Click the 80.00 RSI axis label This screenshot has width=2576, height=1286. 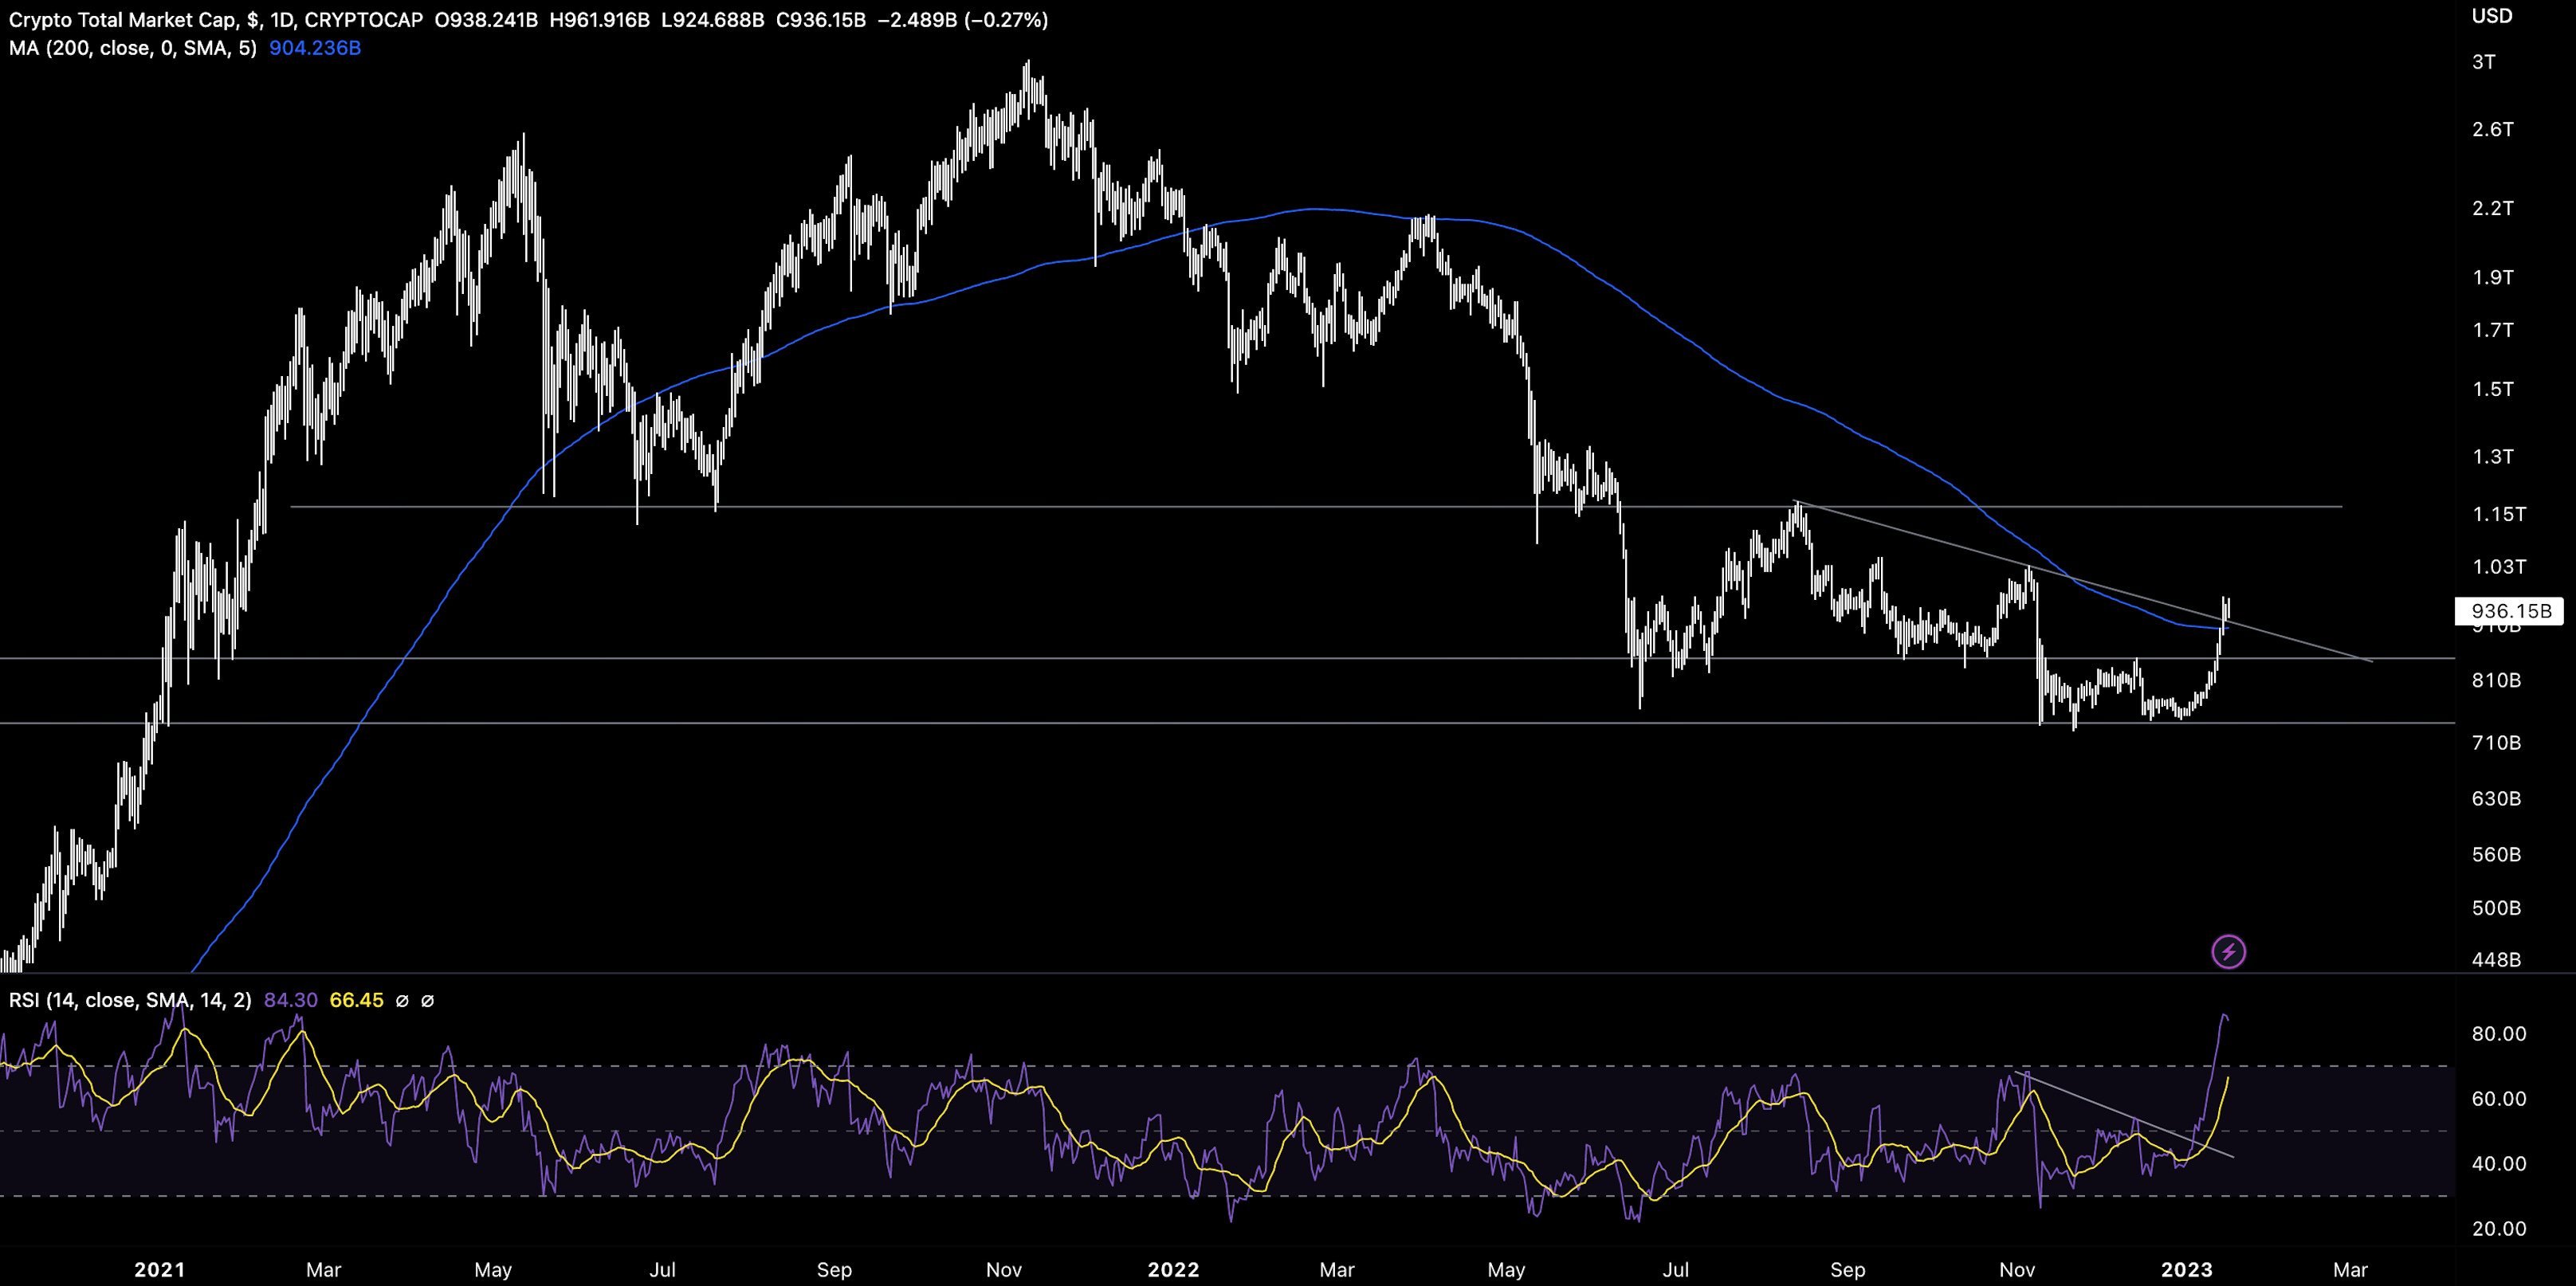(x=2498, y=1034)
